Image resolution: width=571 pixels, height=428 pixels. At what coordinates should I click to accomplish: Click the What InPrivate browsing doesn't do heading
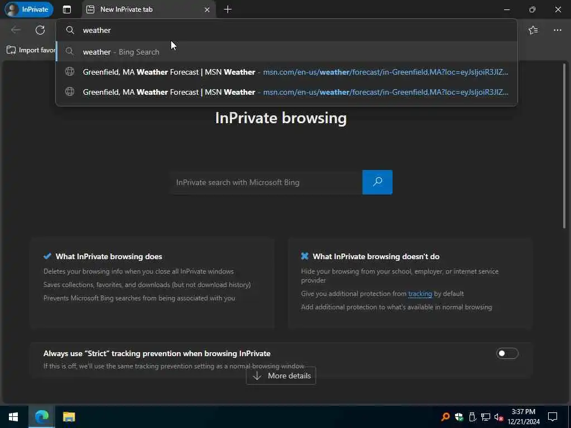click(376, 256)
